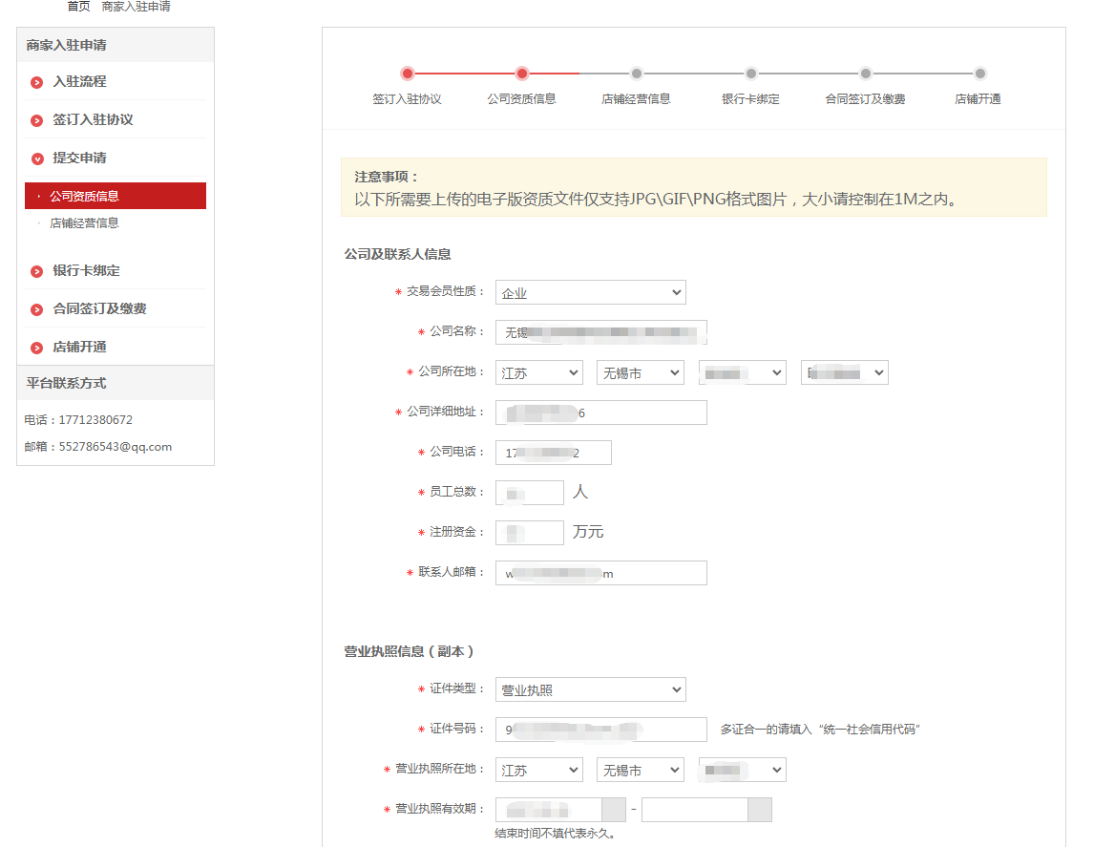The height and width of the screenshot is (847, 1094).
Task: Click the end date calendar button for 营业执照有效期
Action: click(759, 810)
